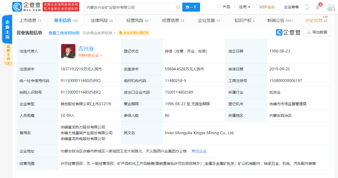Select former name 赤峰大地基础产业股份有限公司

coord(86,133)
